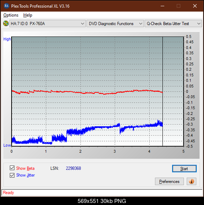Toggle the Show Beta checkbox
This screenshot has height=205, width=204.
point(12,168)
